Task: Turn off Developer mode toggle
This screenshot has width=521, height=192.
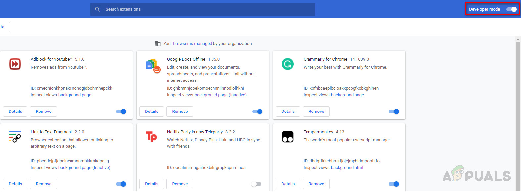Action: (x=511, y=9)
